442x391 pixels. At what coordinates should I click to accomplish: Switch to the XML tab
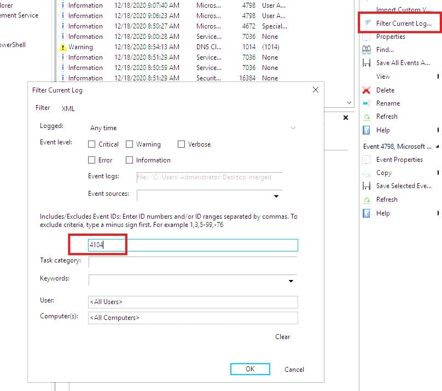68,109
